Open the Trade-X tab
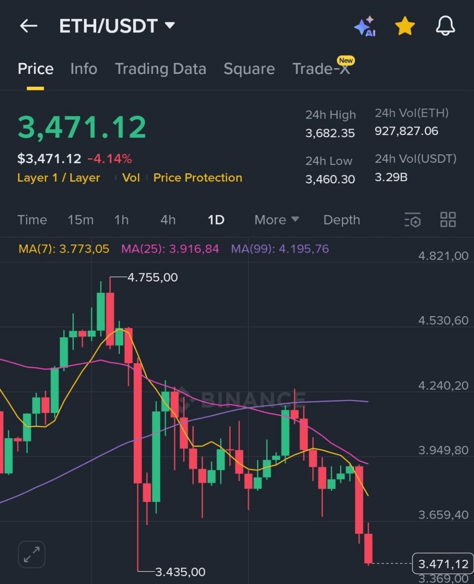 (x=321, y=69)
